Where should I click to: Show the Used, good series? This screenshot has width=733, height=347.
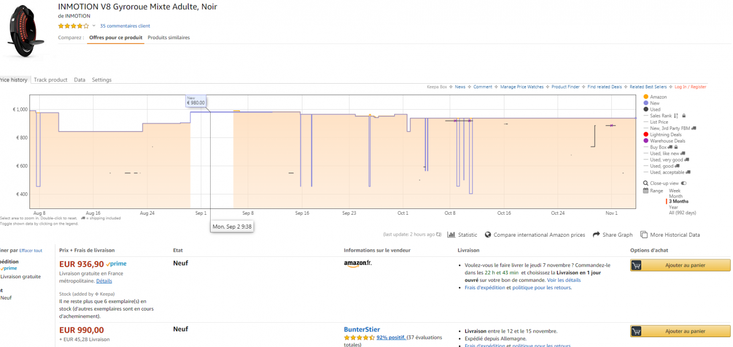(662, 166)
